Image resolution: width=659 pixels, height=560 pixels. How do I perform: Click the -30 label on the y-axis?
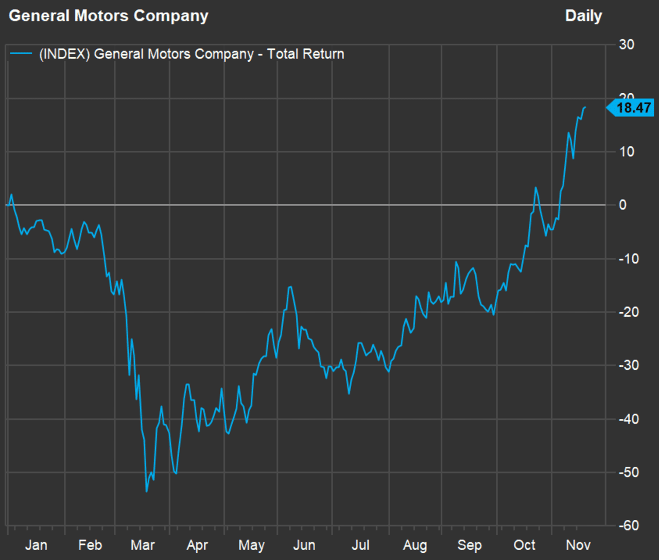pos(629,365)
